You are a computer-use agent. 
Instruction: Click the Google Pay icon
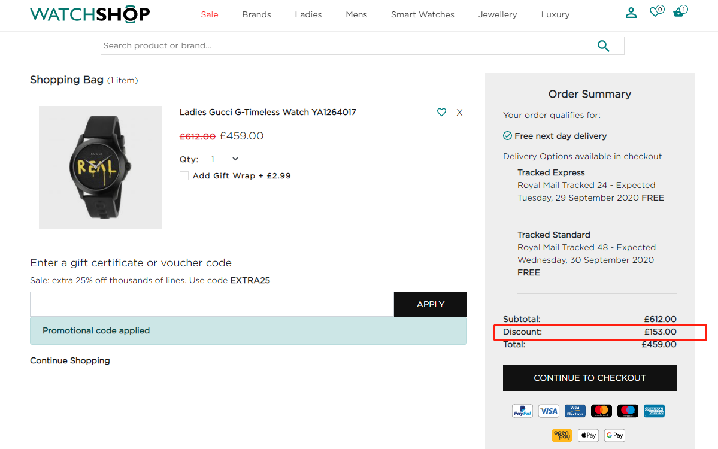tap(614, 435)
